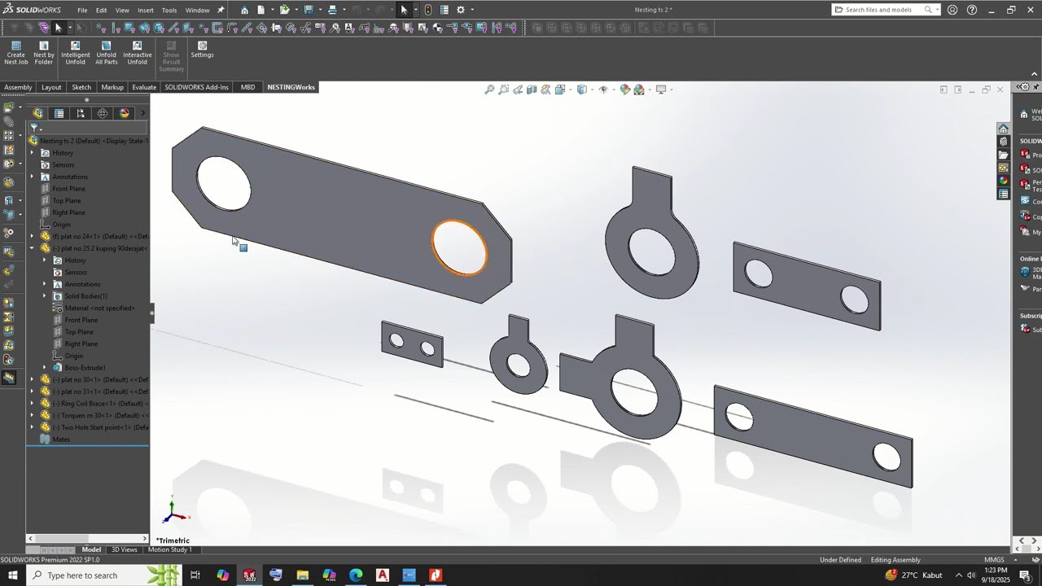Expand top-level Annotations folder
Screen dimensions: 1042x586
coord(33,177)
